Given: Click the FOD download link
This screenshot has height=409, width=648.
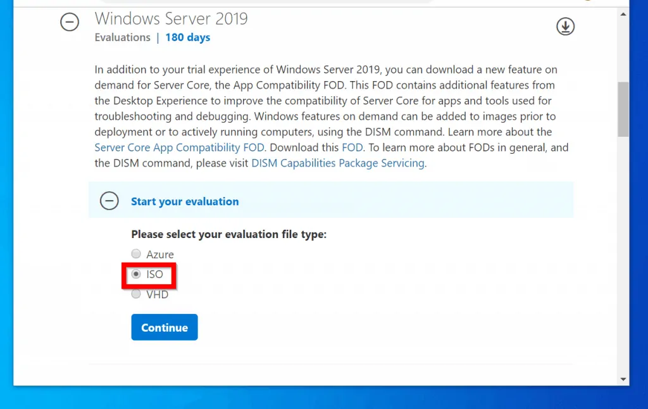Looking at the screenshot, I should 352,147.
